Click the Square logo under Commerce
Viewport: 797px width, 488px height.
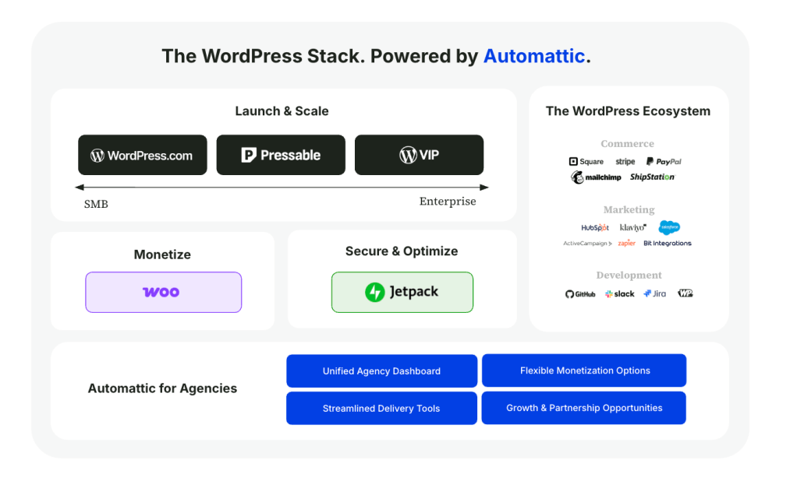coord(586,162)
